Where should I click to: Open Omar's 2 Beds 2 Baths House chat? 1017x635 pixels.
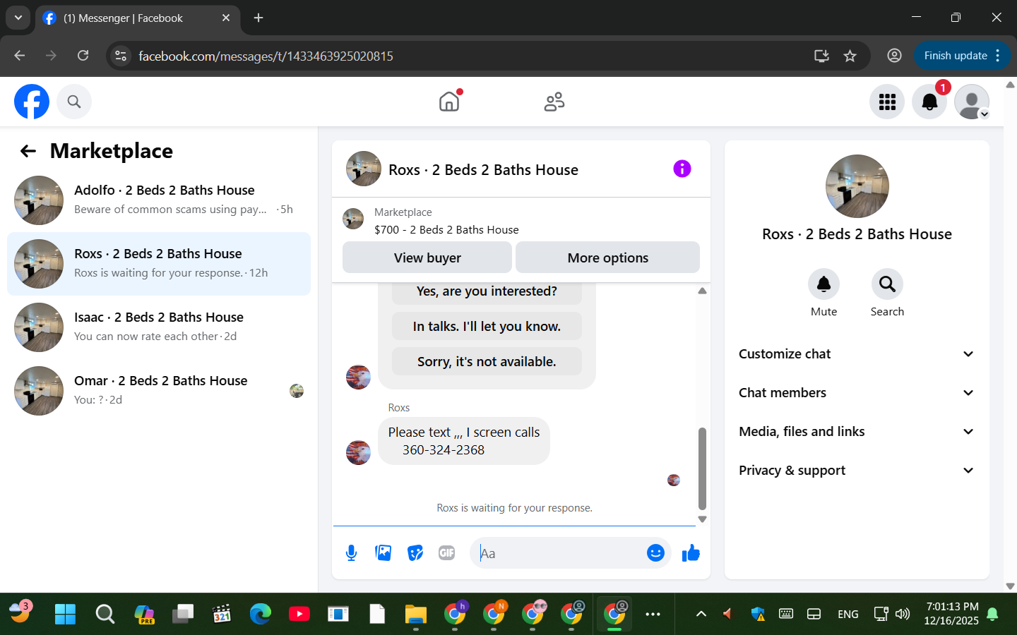[x=159, y=391]
